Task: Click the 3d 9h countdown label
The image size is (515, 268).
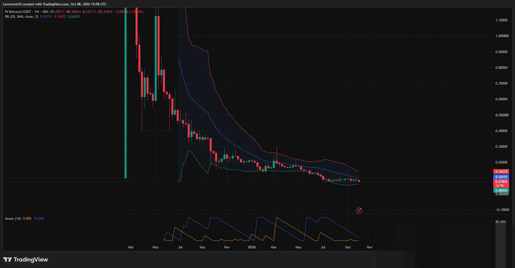Action: (499, 186)
